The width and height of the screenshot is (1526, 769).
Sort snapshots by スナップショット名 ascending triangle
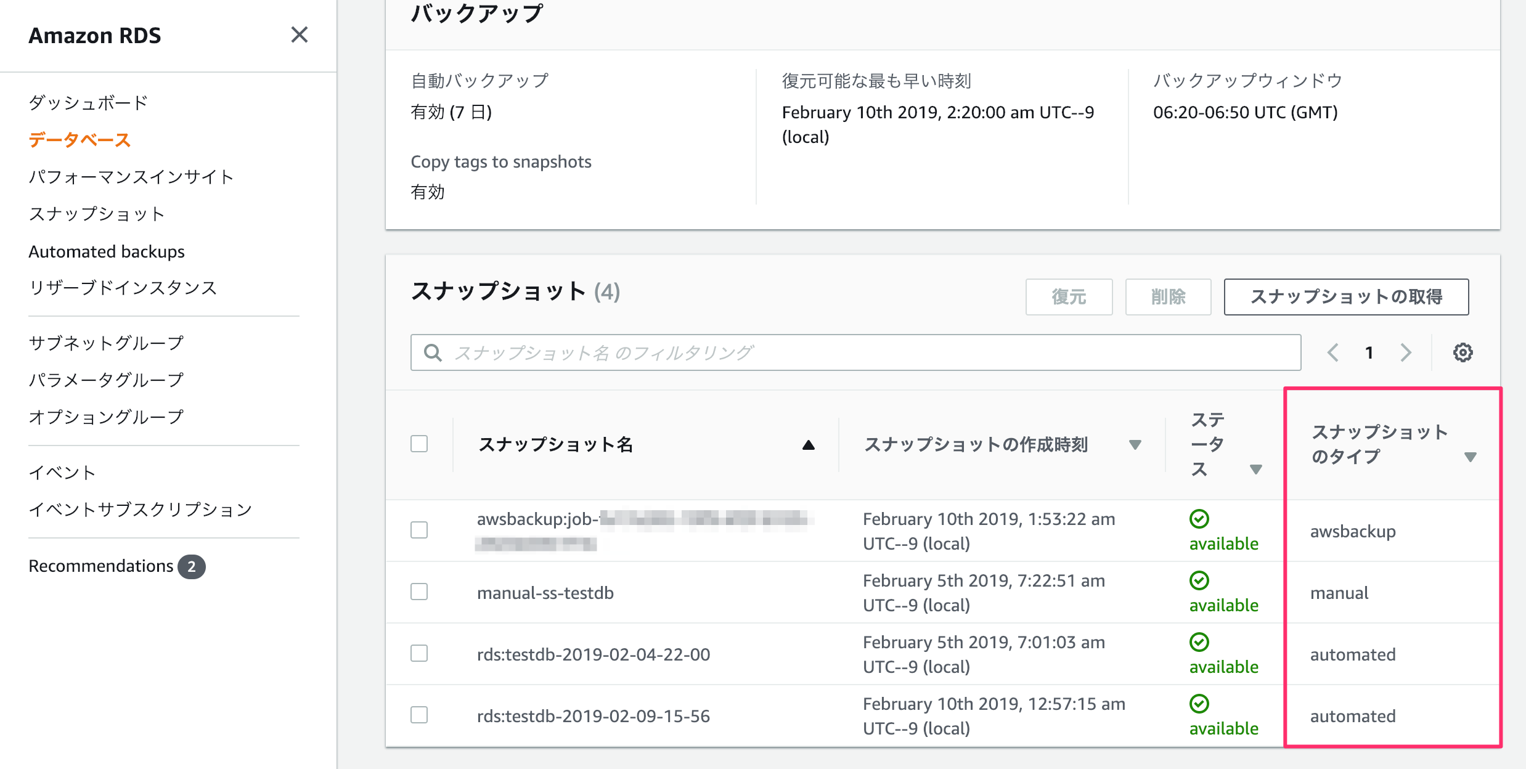(x=808, y=444)
